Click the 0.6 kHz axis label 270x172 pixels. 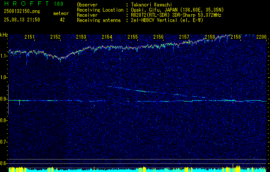pyautogui.click(x=4, y=163)
